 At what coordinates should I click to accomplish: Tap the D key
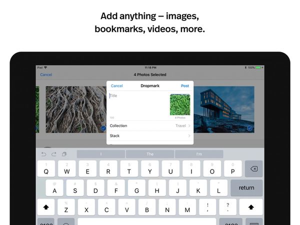pos(95,188)
